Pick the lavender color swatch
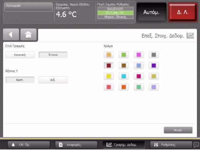 (154, 87)
